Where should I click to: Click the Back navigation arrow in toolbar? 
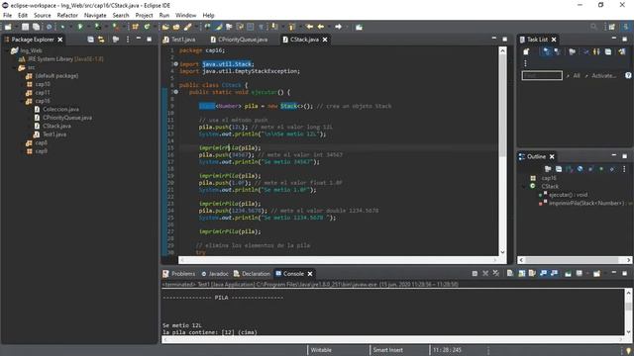[x=321, y=27]
